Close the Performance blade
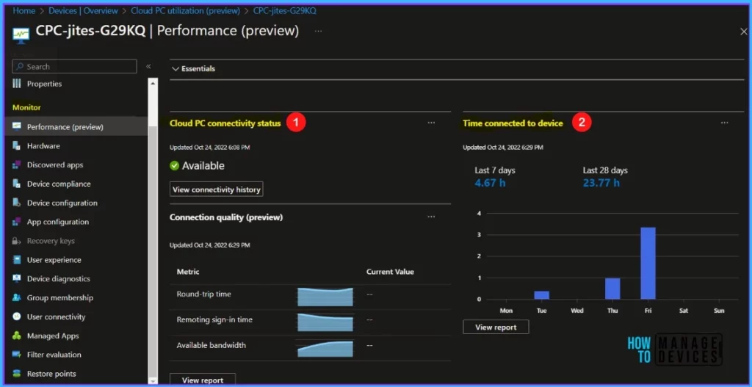The height and width of the screenshot is (387, 752). (x=743, y=32)
